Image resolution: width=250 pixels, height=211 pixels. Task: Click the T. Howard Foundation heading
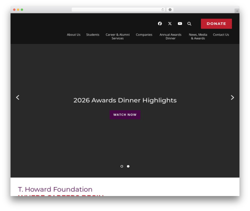55,189
